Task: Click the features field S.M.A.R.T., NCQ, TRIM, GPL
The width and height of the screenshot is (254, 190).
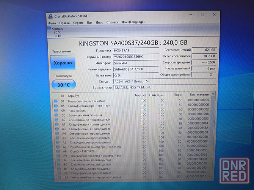Action: 165,87
